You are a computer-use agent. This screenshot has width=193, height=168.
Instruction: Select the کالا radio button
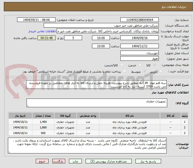click(x=154, y=65)
